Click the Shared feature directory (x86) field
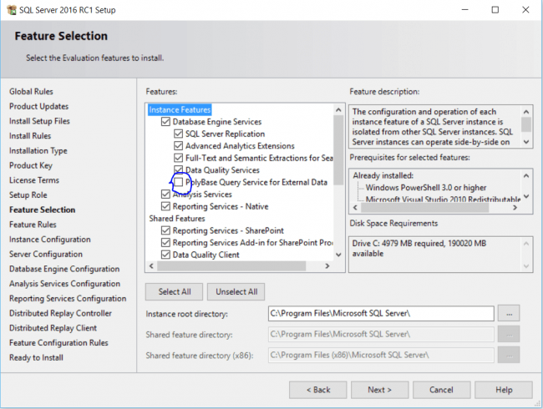 point(381,355)
